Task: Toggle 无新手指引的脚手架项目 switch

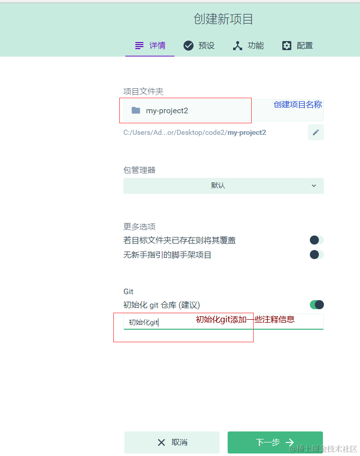Action: [x=317, y=255]
